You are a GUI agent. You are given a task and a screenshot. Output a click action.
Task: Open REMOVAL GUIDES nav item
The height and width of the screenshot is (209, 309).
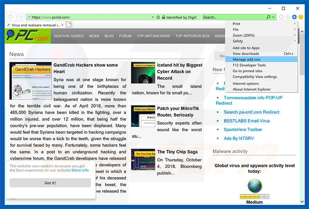click(68, 36)
